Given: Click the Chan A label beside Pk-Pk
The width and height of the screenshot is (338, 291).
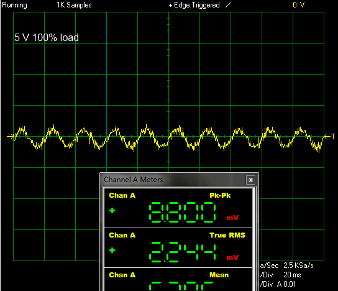Looking at the screenshot, I should point(122,195).
